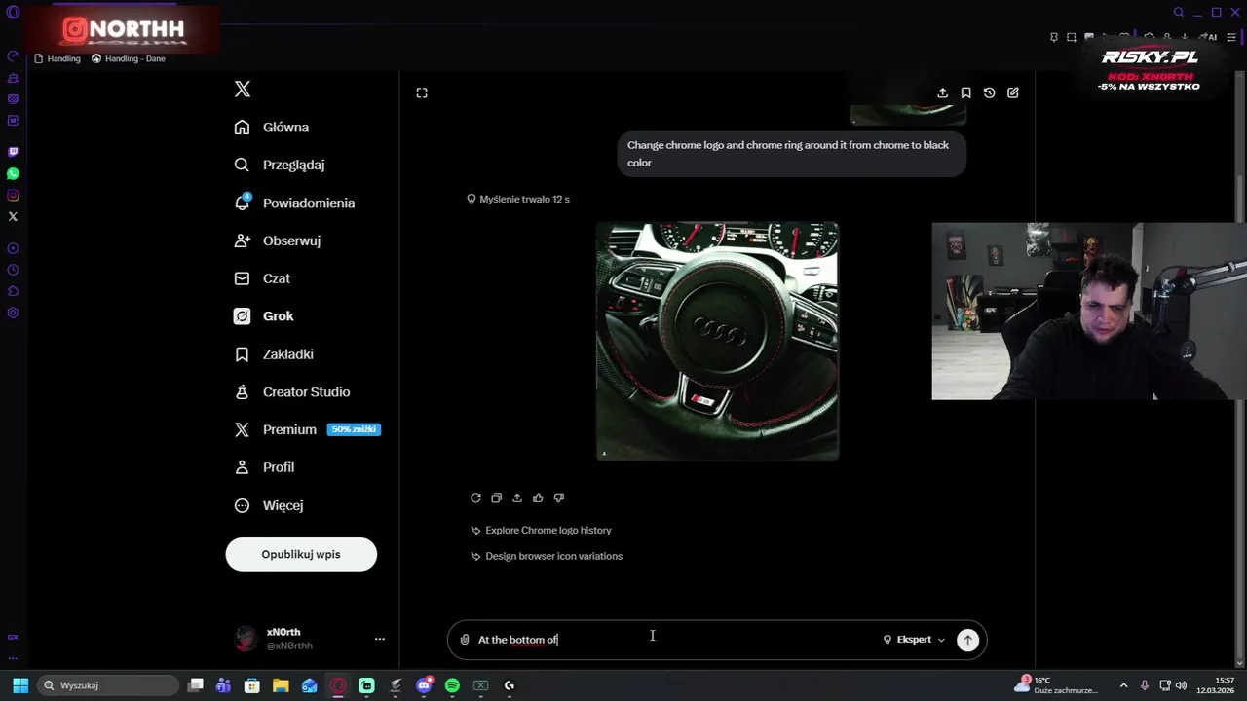Open Powiadomienia notifications
The height and width of the screenshot is (701, 1247).
[294, 203]
